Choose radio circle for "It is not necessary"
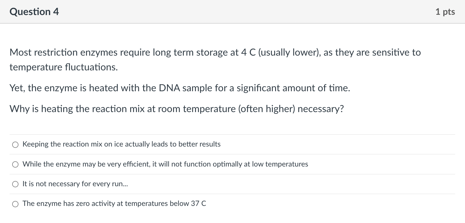Screen dimensions: 465x223 coord(15,184)
